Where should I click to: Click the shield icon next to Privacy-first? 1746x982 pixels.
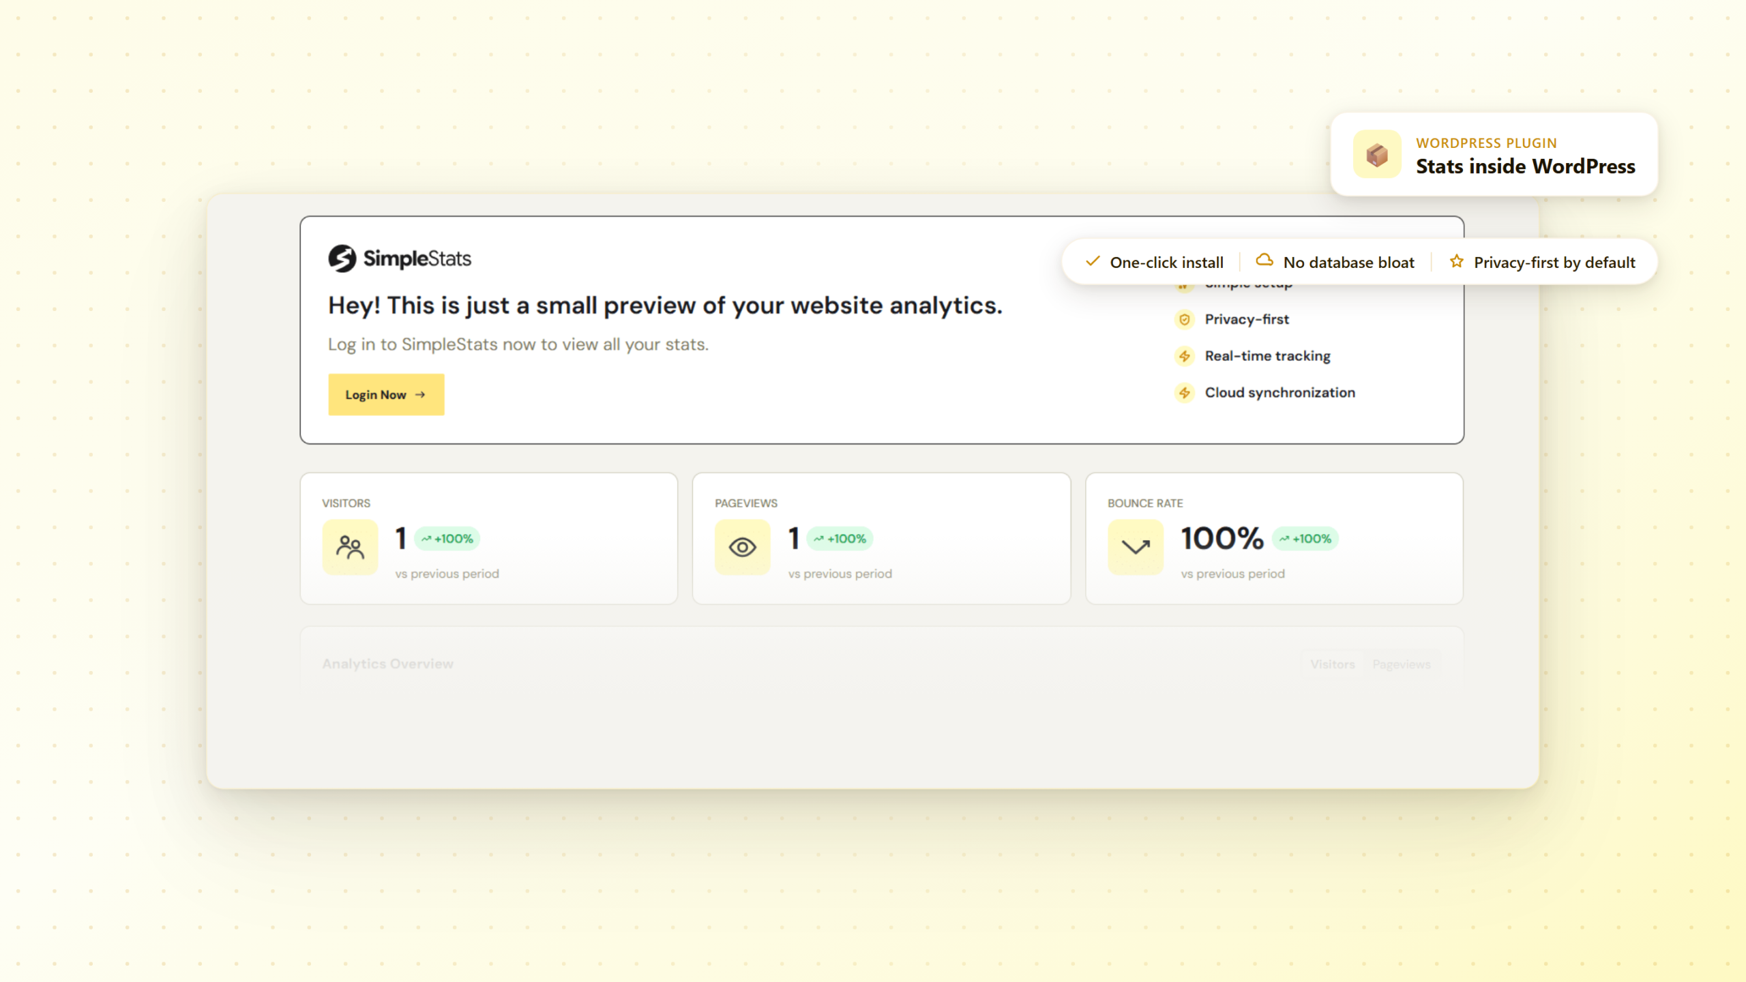[1185, 319]
